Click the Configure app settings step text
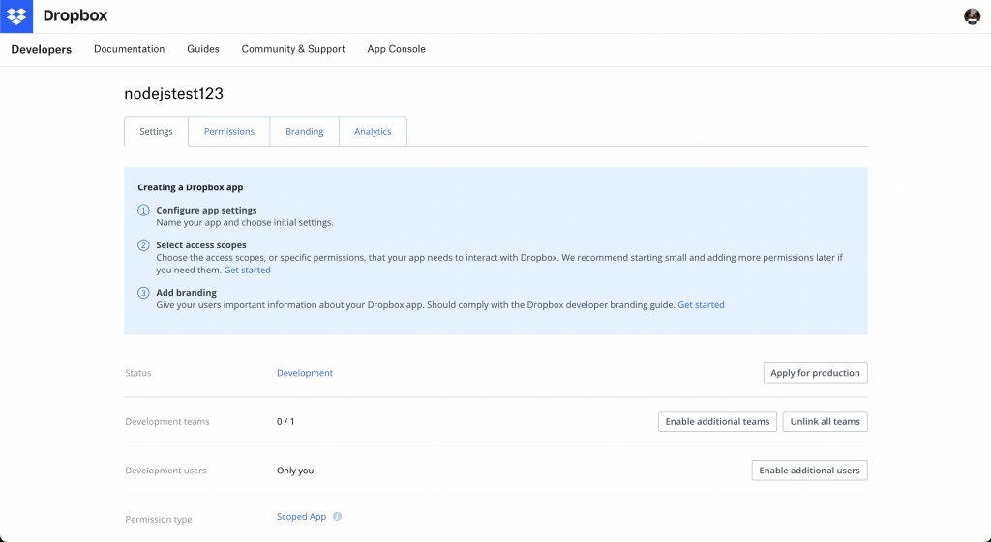991x542 pixels. coord(207,210)
